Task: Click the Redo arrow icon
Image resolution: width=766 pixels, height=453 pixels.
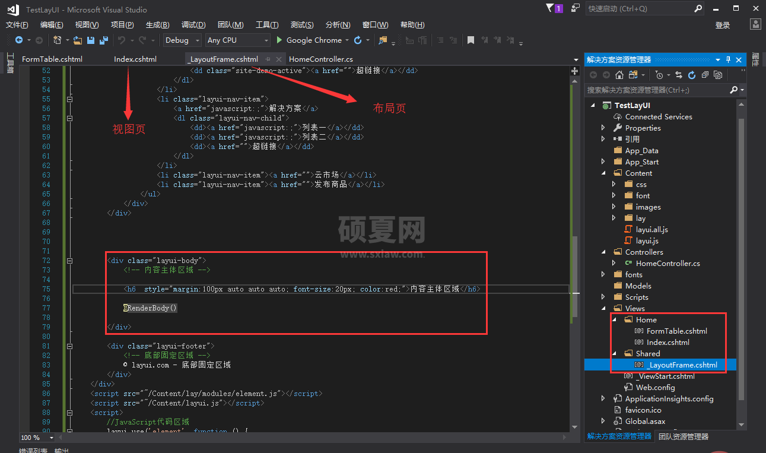Action: coord(142,40)
